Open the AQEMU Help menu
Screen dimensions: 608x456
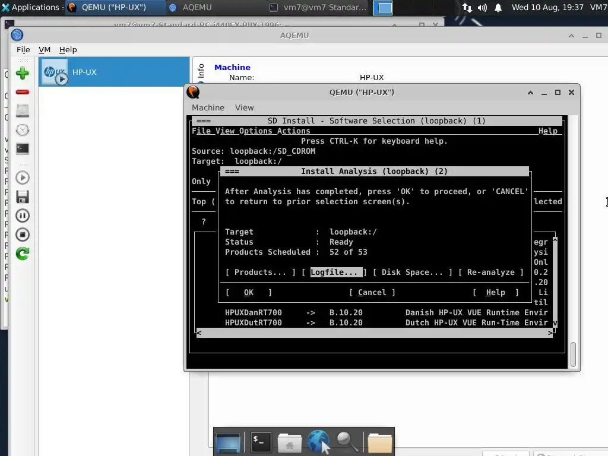[x=68, y=50]
